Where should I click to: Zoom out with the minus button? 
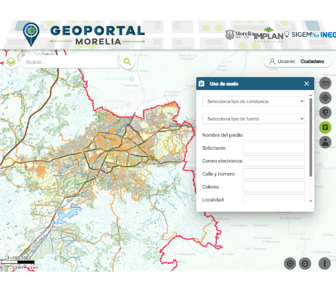[x=305, y=263]
